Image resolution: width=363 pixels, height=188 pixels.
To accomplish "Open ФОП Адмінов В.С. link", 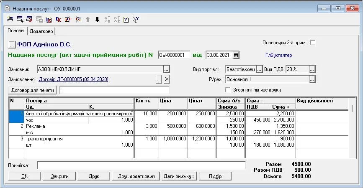I will (44, 44).
